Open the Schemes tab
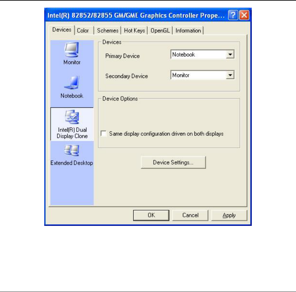This screenshot has width=296, height=292. 108,30
